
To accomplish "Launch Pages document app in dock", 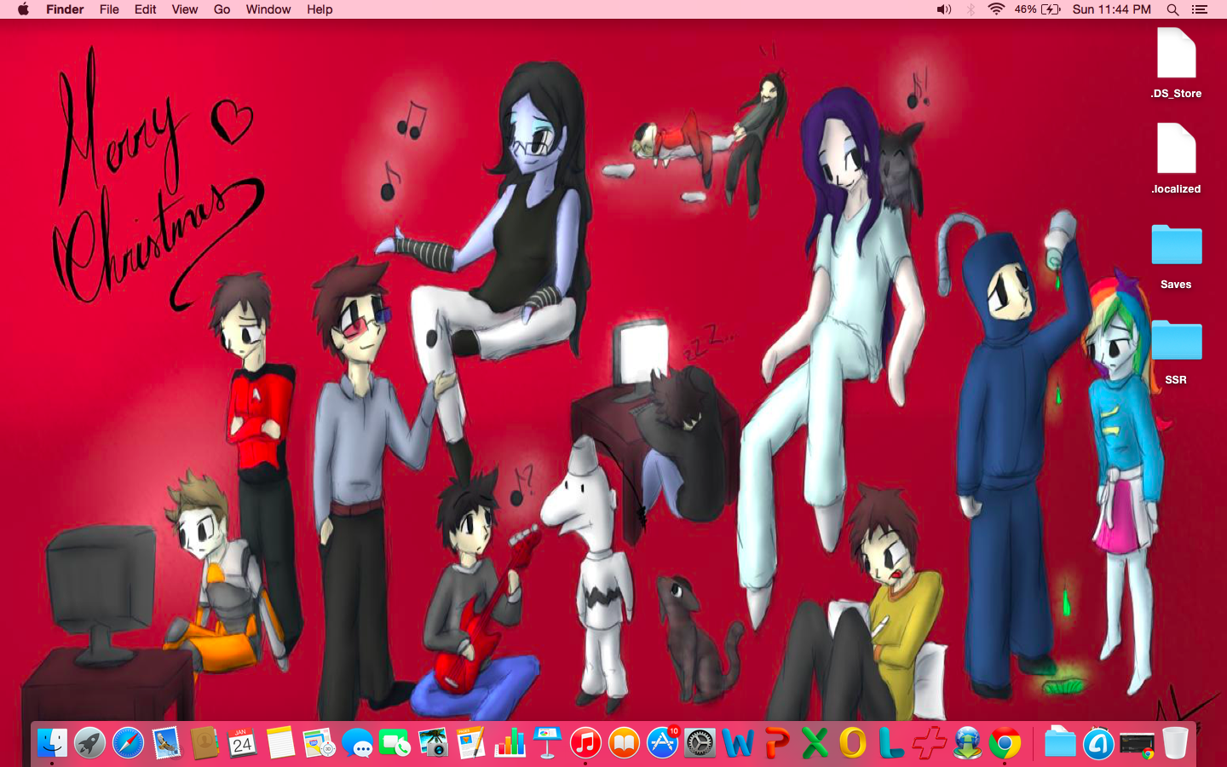I will (471, 743).
